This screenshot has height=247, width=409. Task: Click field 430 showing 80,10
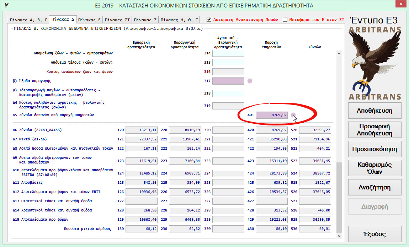tap(272, 229)
